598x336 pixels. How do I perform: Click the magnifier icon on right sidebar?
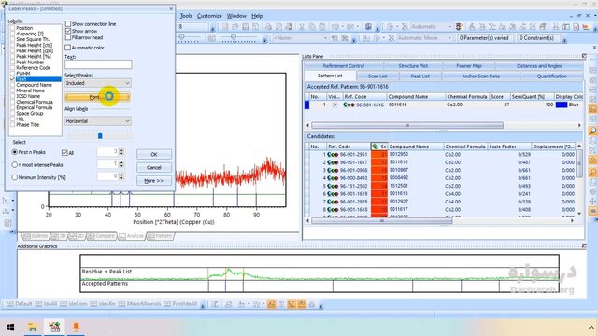[x=592, y=132]
